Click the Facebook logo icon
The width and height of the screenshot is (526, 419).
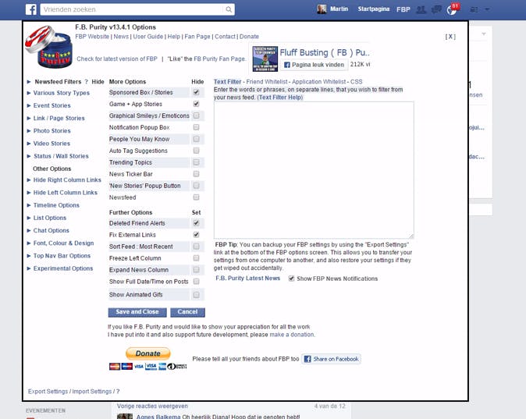click(31, 9)
